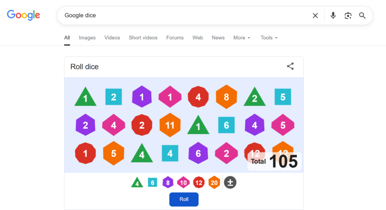Add a red 12-sided die
The width and height of the screenshot is (386, 210).
pos(199,182)
